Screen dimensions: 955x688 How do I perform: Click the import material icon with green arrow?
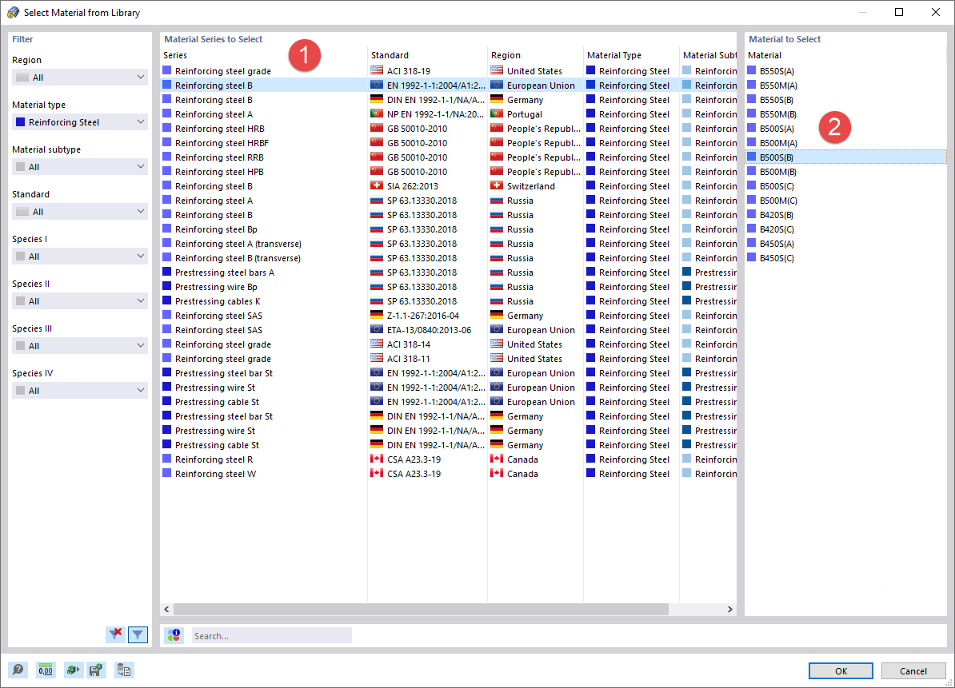coord(73,670)
